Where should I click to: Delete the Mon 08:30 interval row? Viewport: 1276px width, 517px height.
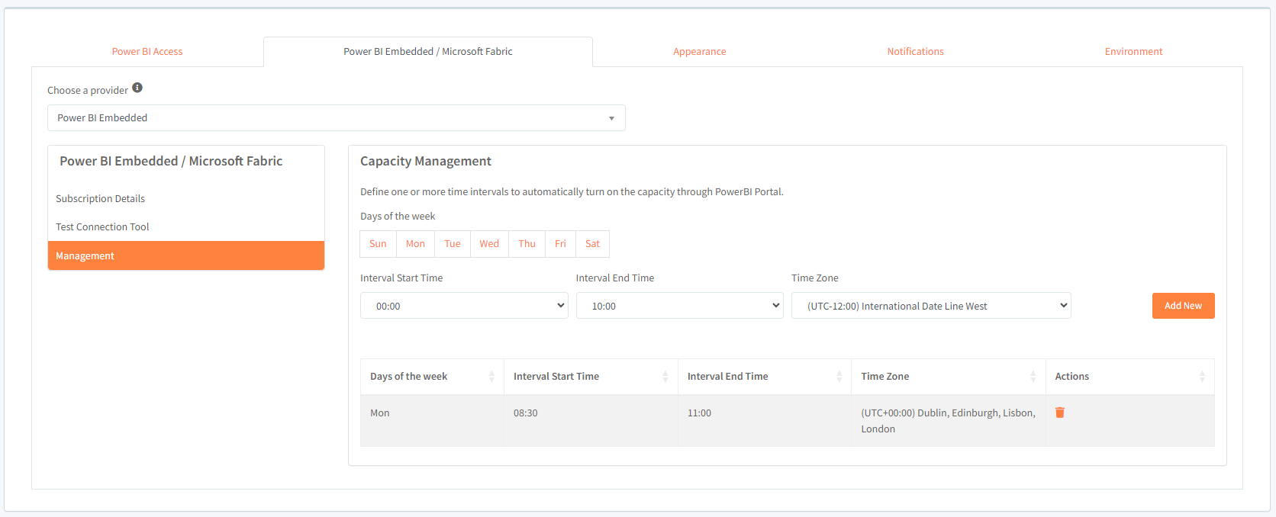click(x=1059, y=413)
